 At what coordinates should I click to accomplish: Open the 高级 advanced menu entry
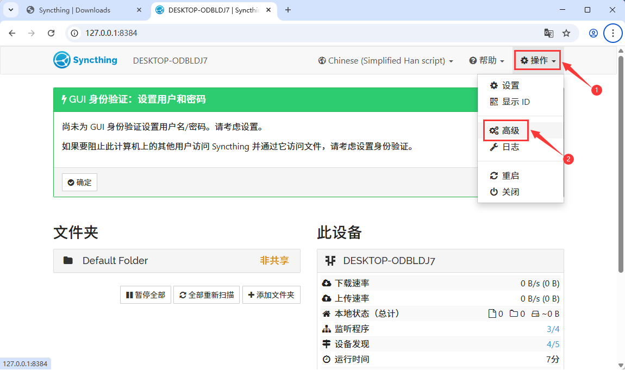521,130
